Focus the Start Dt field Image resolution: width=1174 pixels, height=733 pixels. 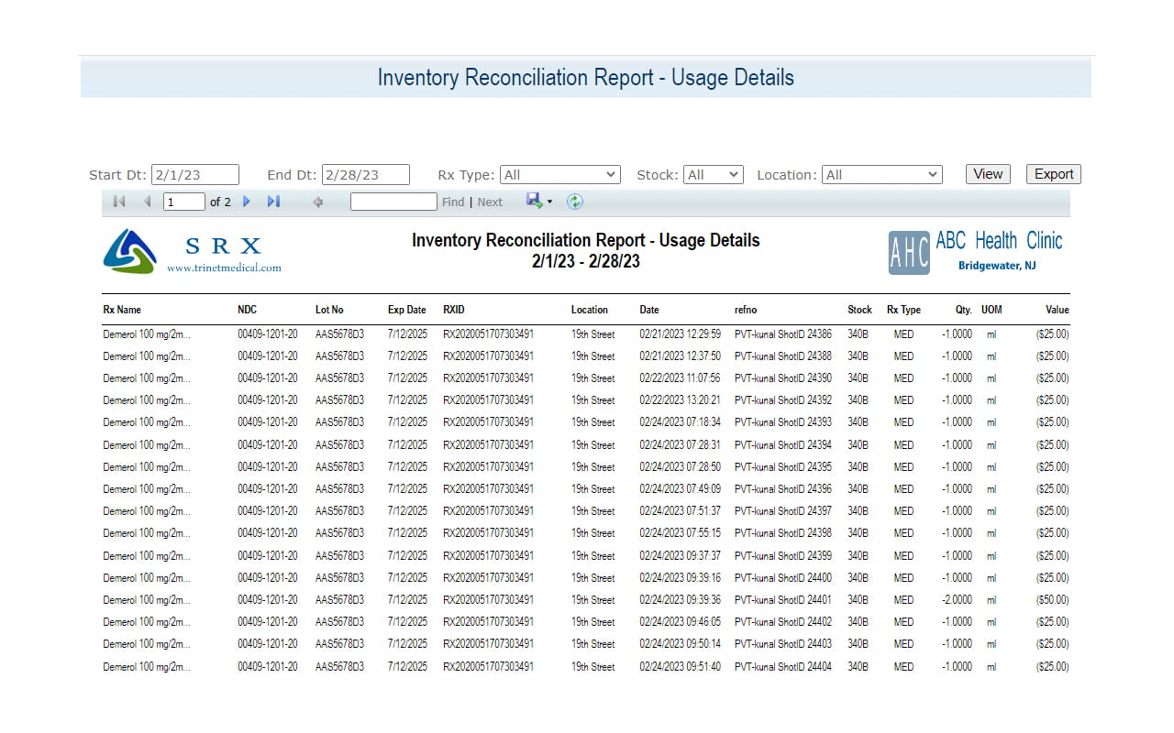pos(195,174)
